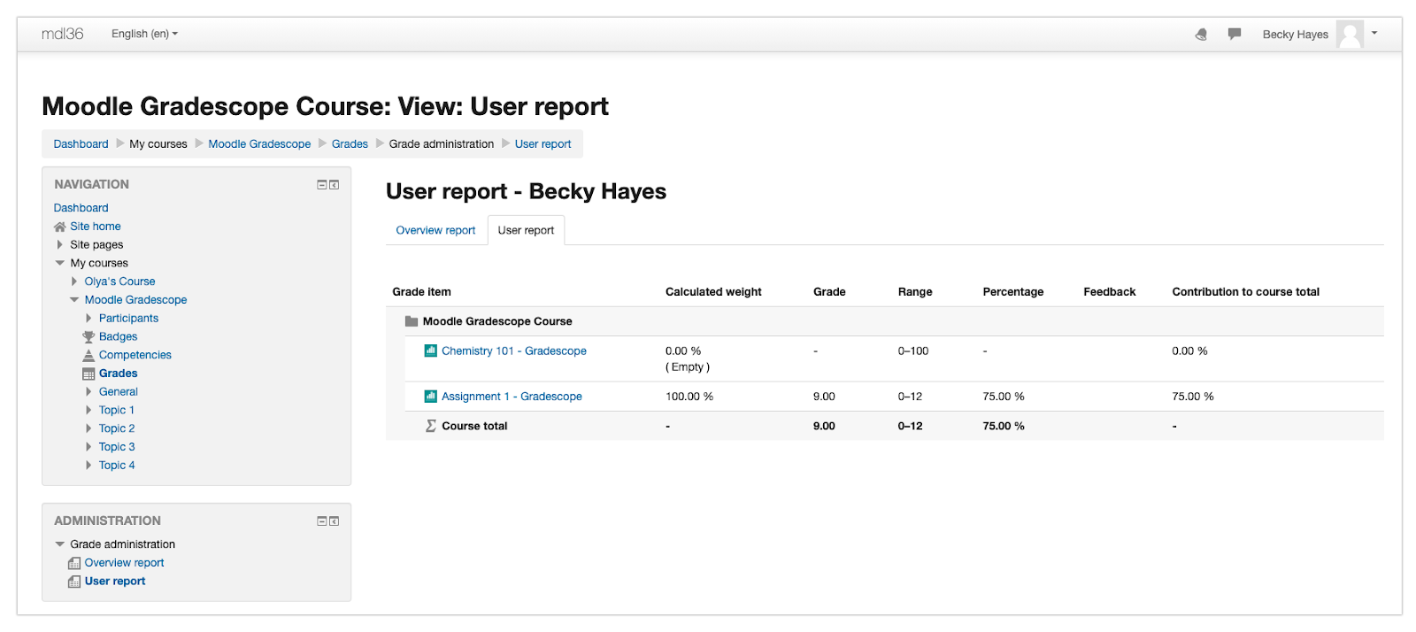The image size is (1416, 632).
Task: Click Chemistry 101 Gradescope activity icon
Action: (431, 351)
